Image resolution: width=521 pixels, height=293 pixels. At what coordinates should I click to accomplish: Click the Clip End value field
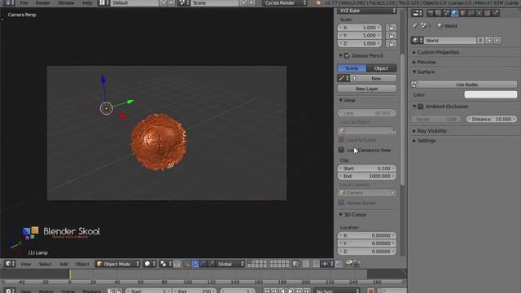pos(367,177)
